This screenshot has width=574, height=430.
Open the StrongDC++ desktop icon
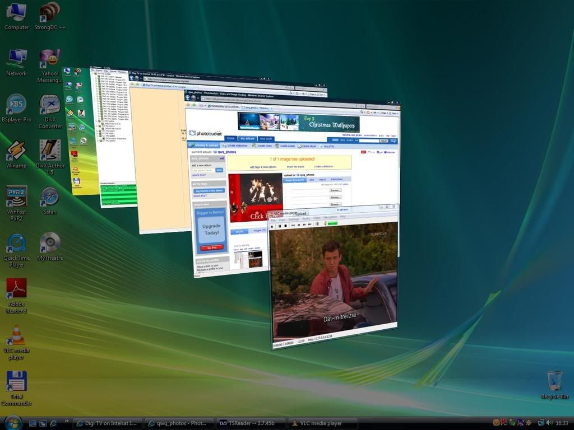click(x=49, y=12)
